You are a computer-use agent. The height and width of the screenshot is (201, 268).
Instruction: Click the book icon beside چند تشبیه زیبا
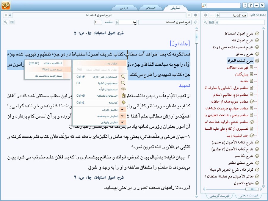click(x=252, y=135)
